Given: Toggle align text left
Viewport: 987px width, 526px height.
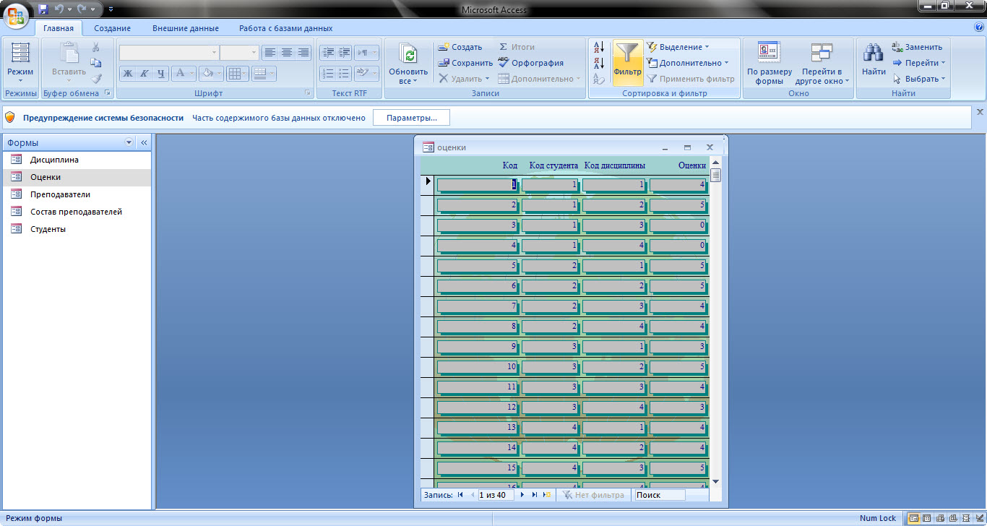Looking at the screenshot, I should [270, 52].
